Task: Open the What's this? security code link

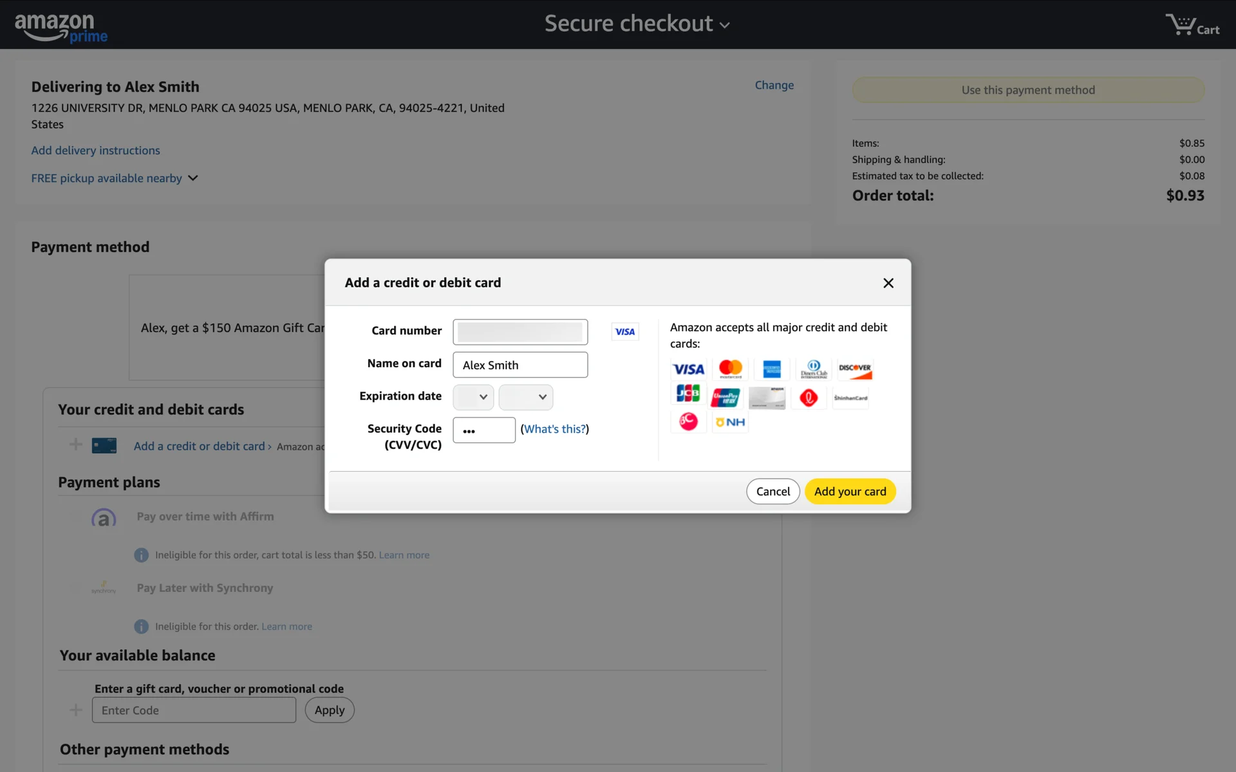Action: [554, 429]
